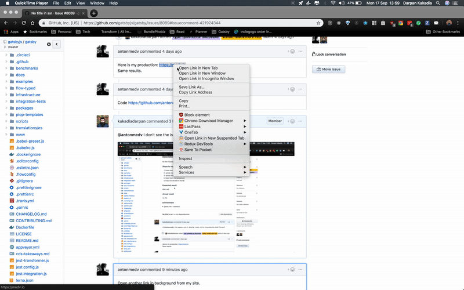This screenshot has width=464, height=290.
Task: Click the .gitignore file icon
Action: coord(12,181)
